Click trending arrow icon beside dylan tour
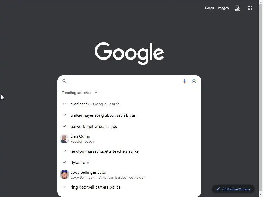Screen dimensions: 263x197 tap(64, 162)
